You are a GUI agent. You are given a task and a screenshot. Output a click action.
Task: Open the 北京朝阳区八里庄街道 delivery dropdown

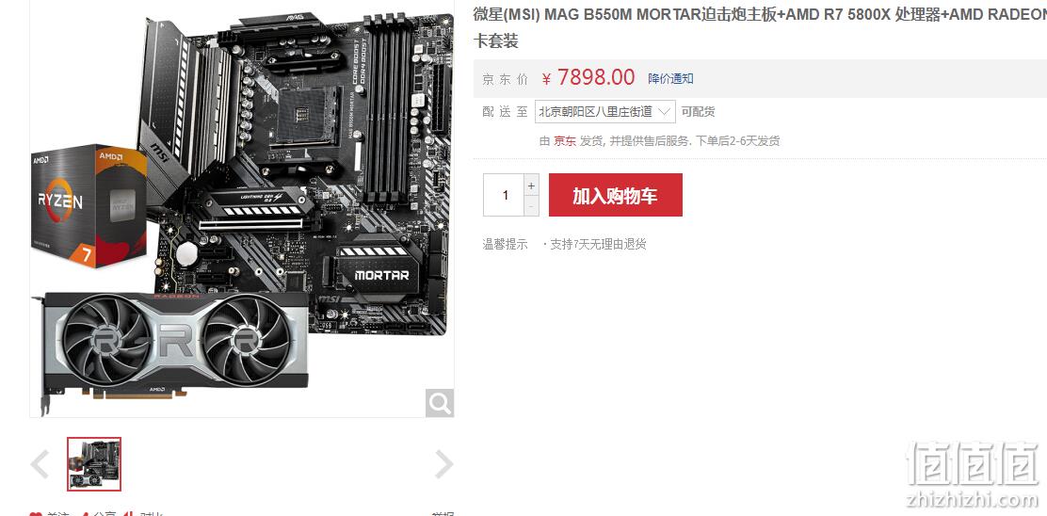click(605, 111)
